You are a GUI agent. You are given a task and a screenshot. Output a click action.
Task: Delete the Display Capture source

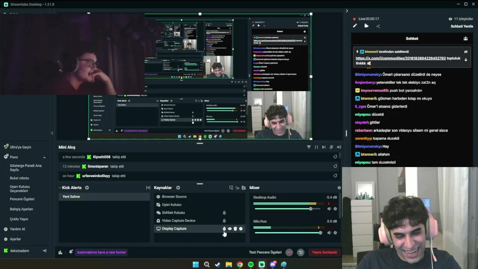[235, 229]
